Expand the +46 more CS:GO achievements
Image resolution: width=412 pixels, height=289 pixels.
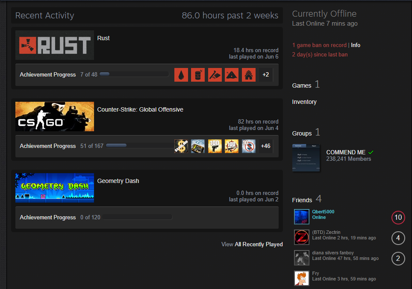point(266,146)
